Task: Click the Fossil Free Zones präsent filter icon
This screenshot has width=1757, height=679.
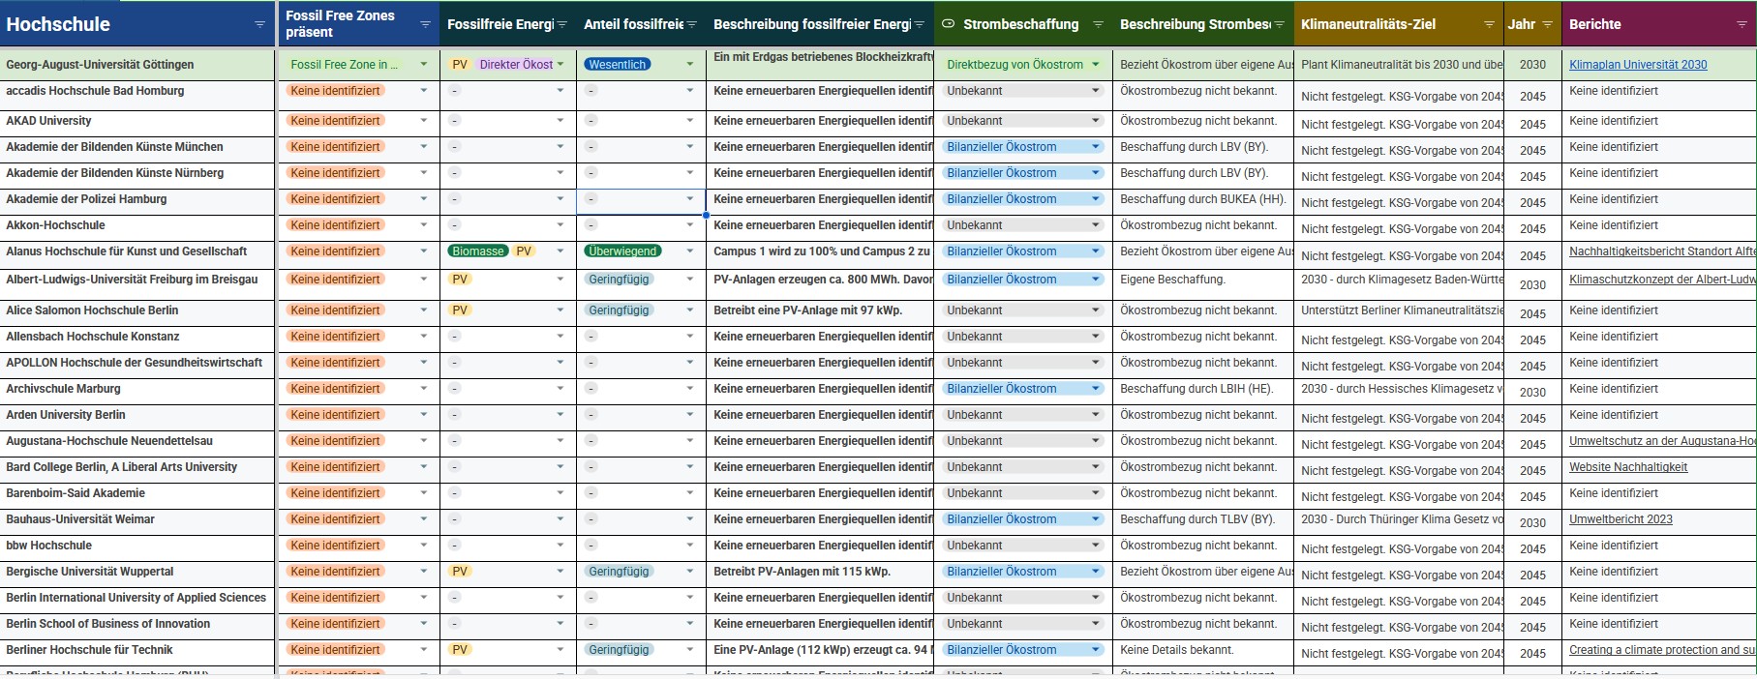Action: 425,24
